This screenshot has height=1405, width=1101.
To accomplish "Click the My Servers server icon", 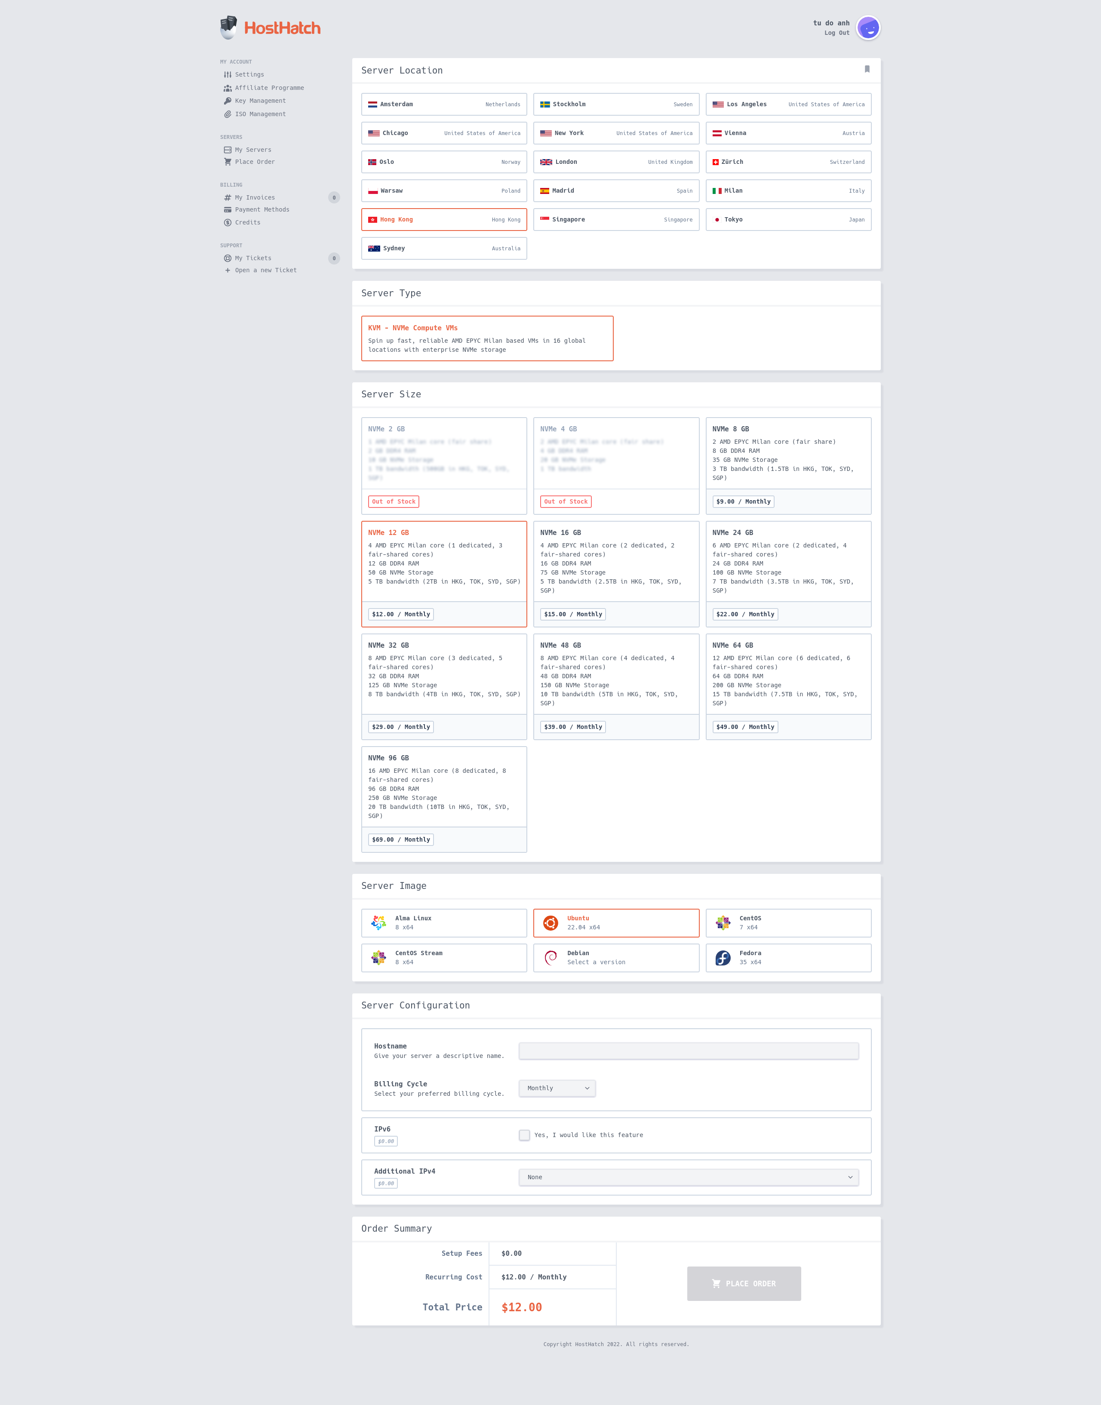I will click(x=228, y=150).
